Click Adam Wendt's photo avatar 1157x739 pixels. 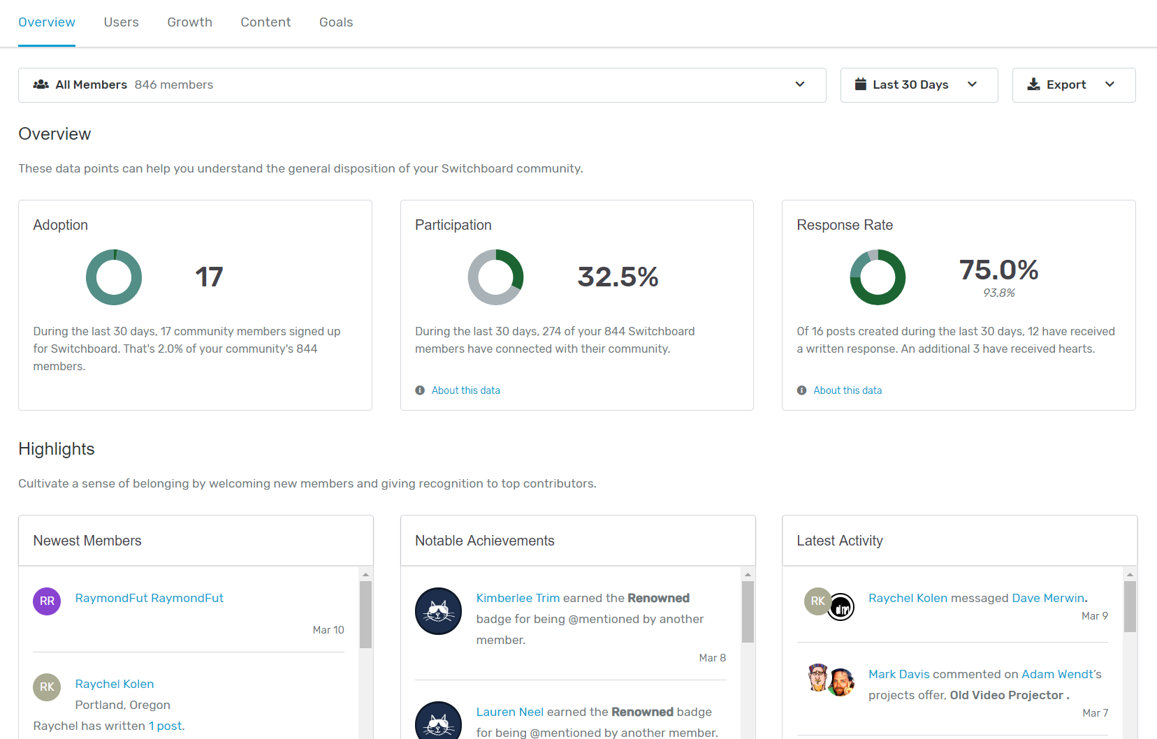842,682
